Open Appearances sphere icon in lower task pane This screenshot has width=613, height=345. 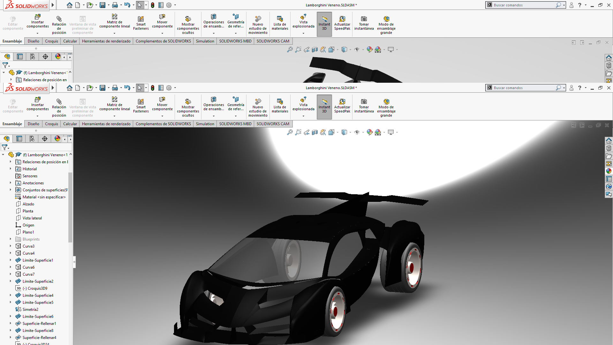click(x=609, y=171)
